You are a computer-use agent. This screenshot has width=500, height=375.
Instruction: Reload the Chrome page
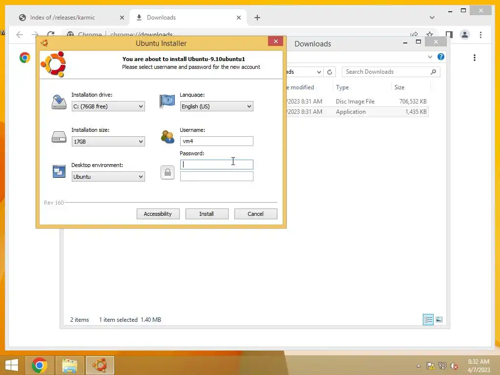click(51, 34)
